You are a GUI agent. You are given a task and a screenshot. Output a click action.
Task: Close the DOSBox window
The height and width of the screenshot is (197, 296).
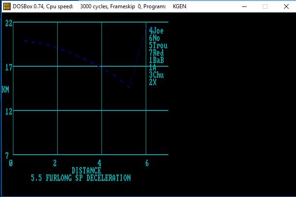pos(286,6)
